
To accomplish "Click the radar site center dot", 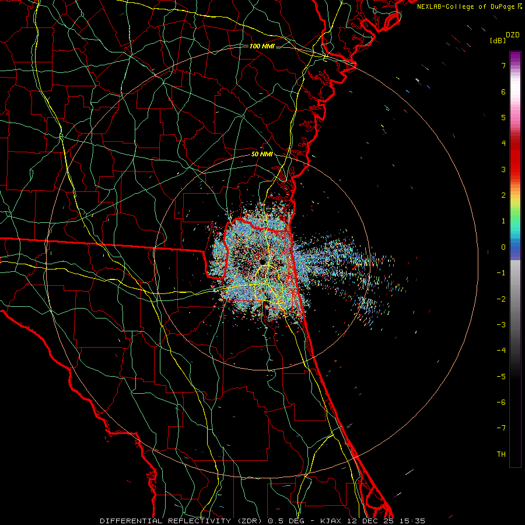I will [262, 261].
